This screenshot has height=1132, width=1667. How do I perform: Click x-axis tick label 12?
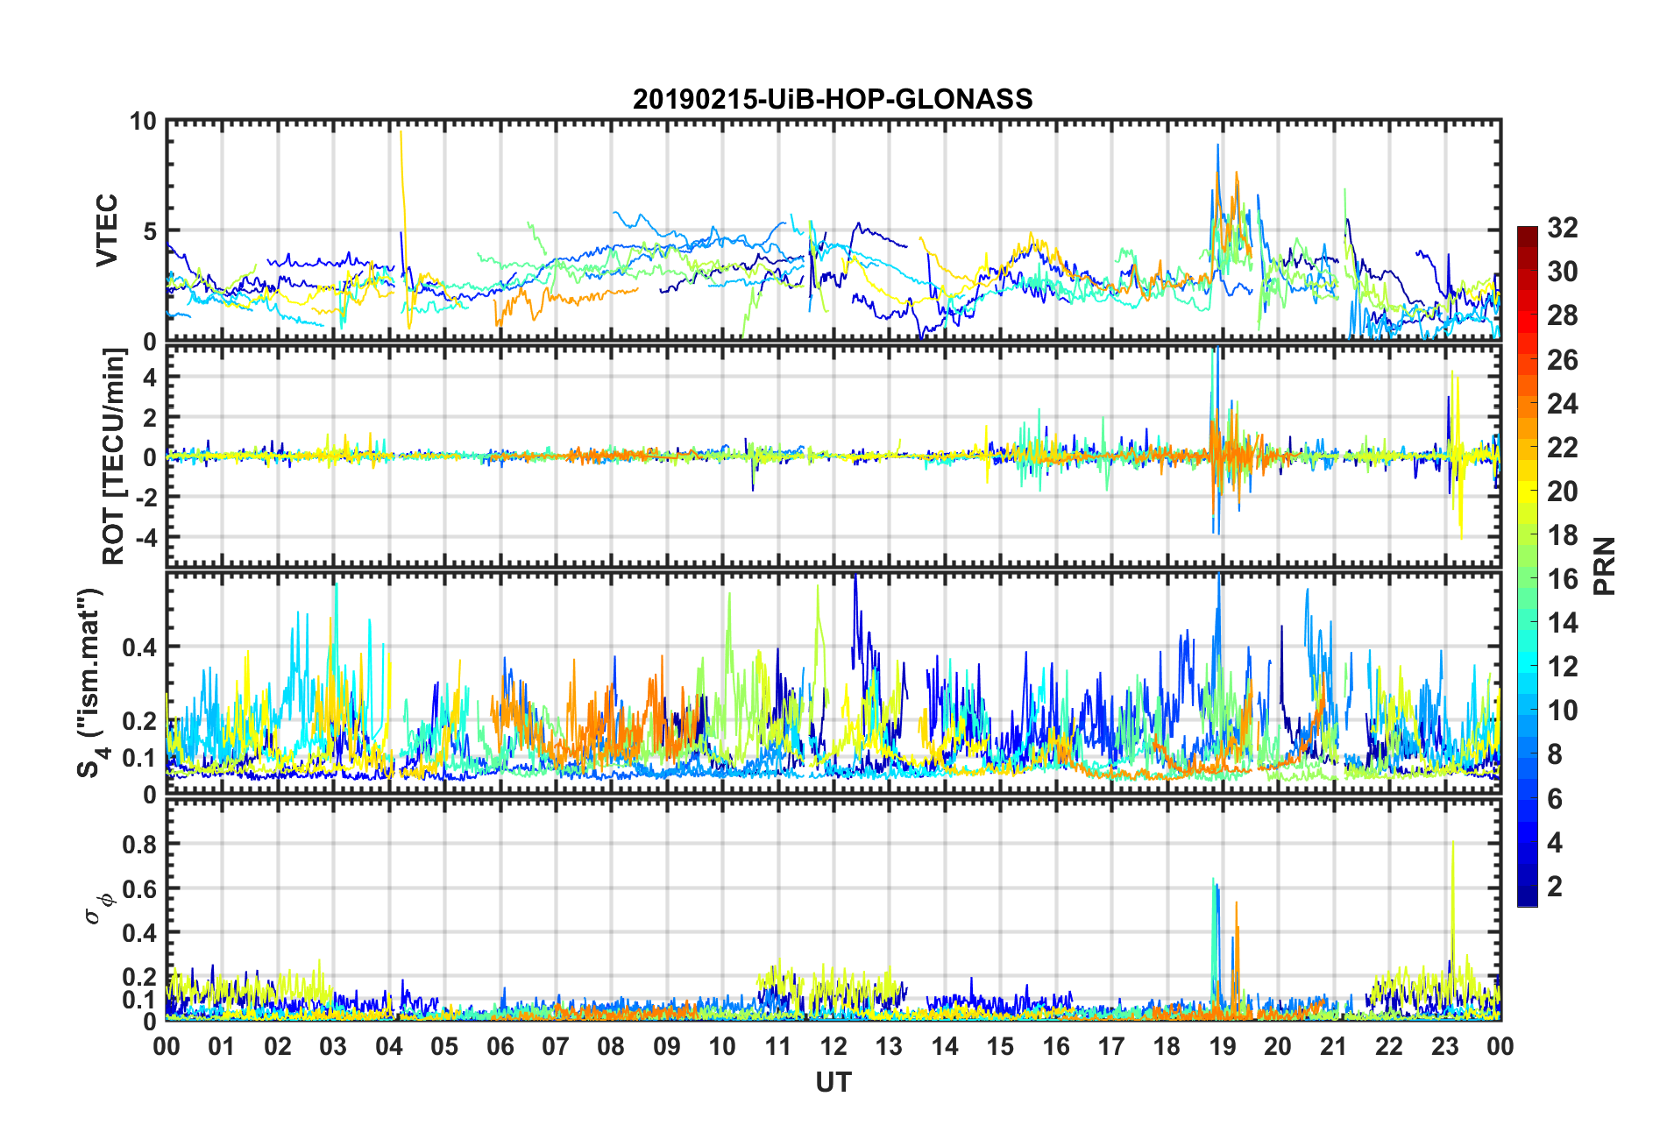click(x=833, y=1046)
